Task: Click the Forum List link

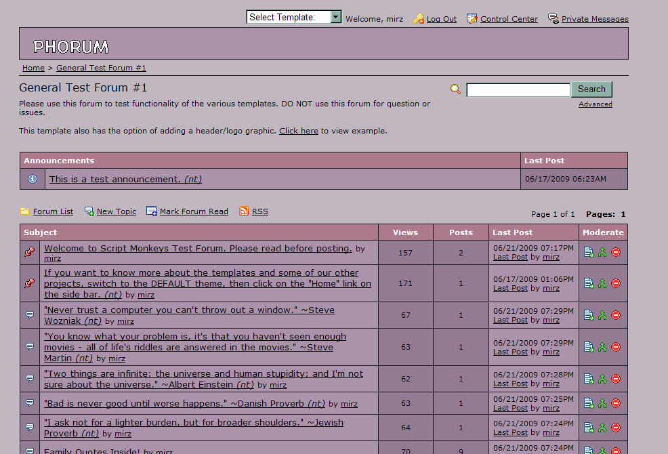Action: click(53, 211)
